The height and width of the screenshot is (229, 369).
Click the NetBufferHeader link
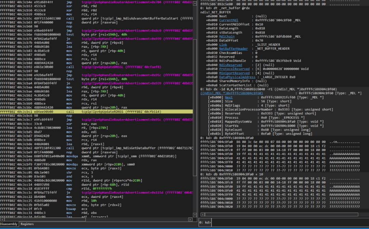[233, 49]
